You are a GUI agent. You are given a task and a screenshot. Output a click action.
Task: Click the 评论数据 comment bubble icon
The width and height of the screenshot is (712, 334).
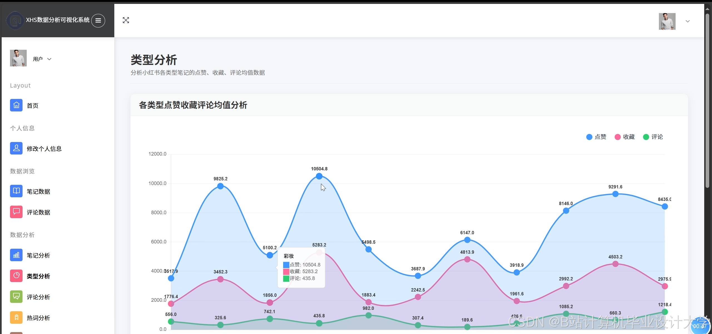pos(16,212)
